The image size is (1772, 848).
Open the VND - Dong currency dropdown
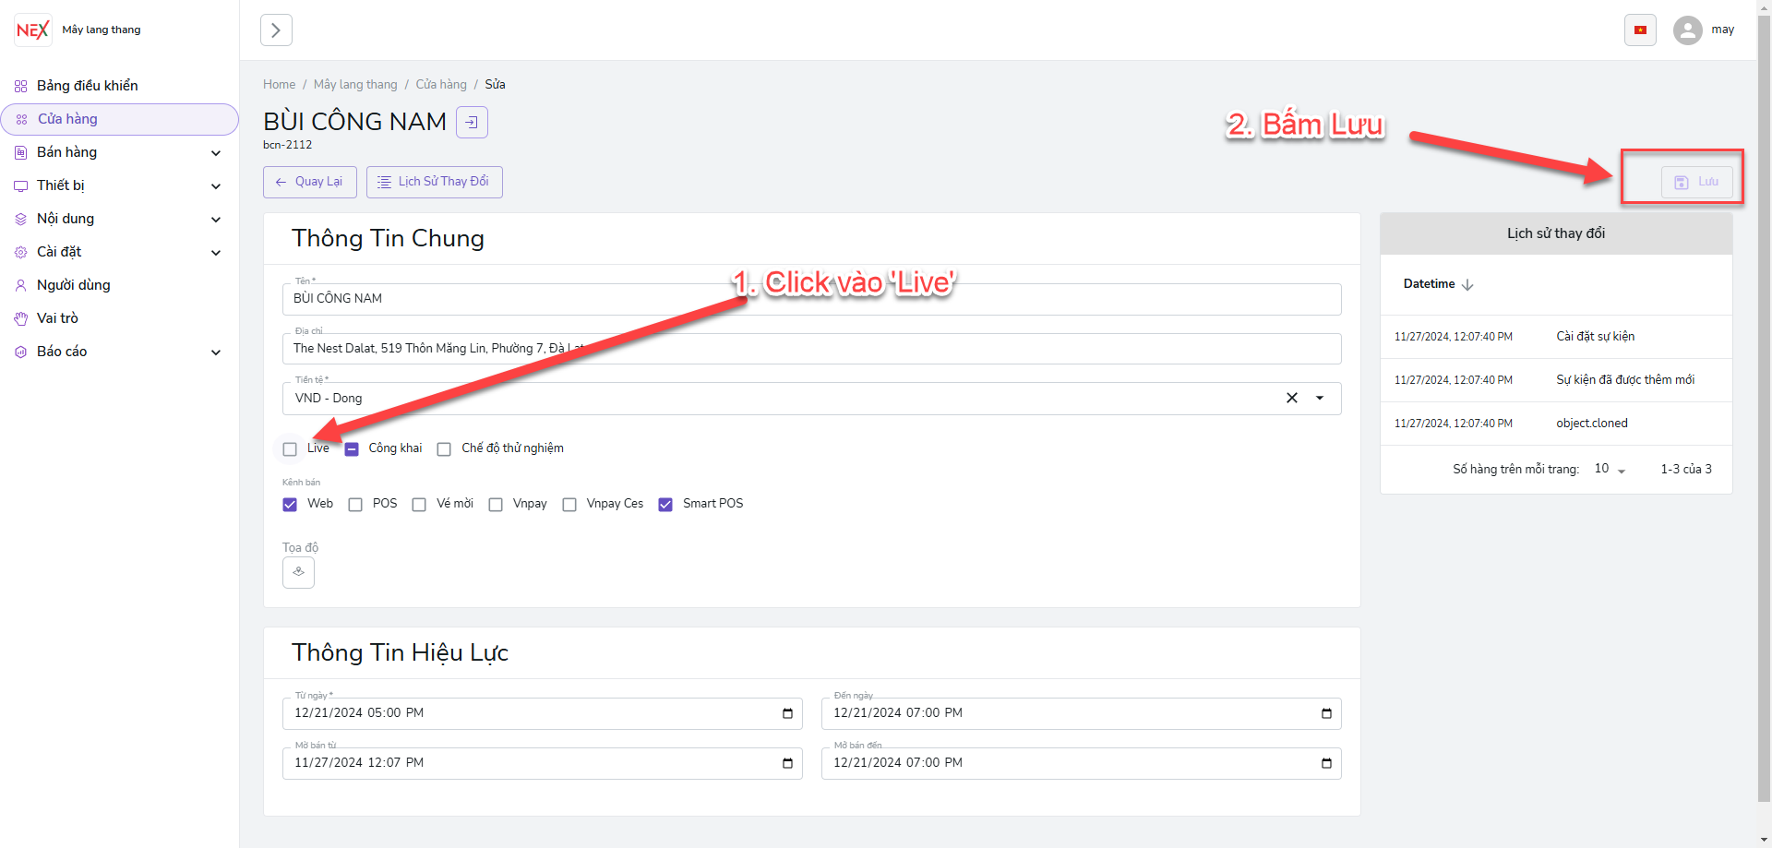pos(1320,398)
